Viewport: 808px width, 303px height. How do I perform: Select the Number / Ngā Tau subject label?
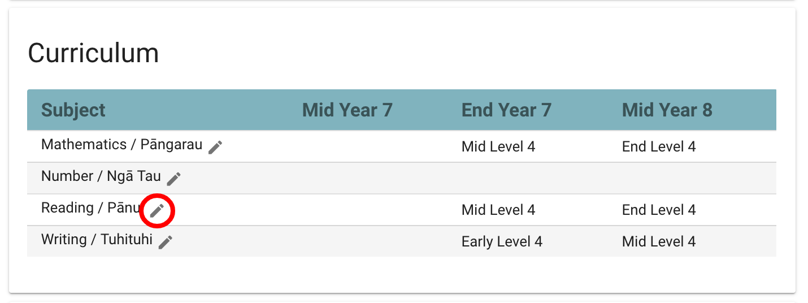[101, 176]
